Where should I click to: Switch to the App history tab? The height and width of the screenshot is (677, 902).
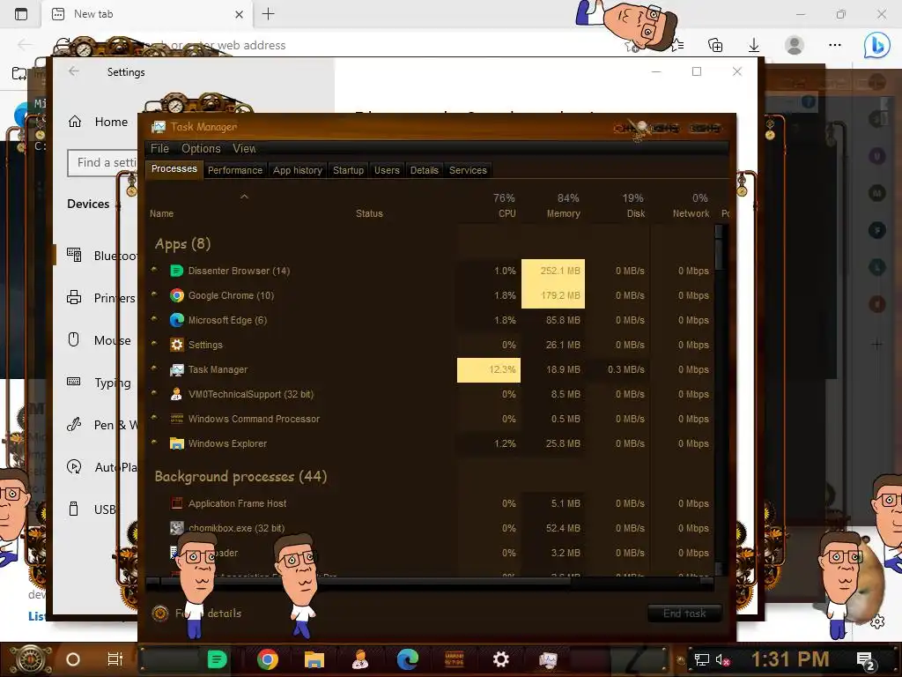tap(298, 170)
